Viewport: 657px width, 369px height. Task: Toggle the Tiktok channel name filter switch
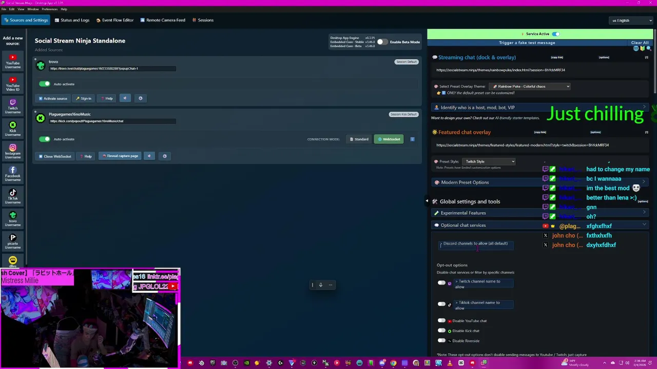coord(441,304)
